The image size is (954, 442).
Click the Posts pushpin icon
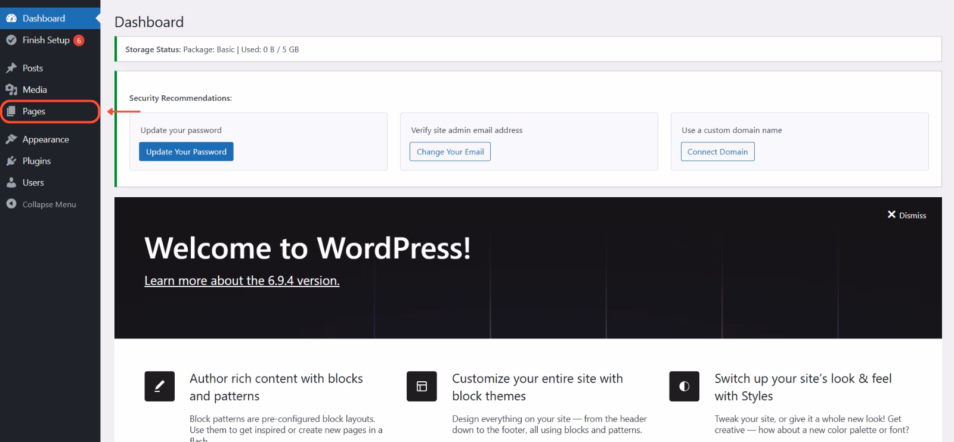[x=11, y=68]
